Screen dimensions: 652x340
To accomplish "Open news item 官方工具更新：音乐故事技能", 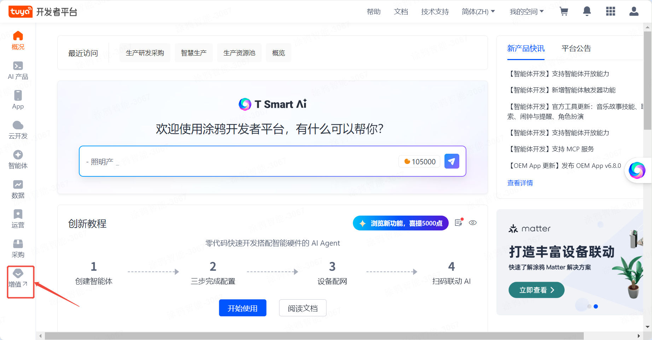I will pos(575,111).
